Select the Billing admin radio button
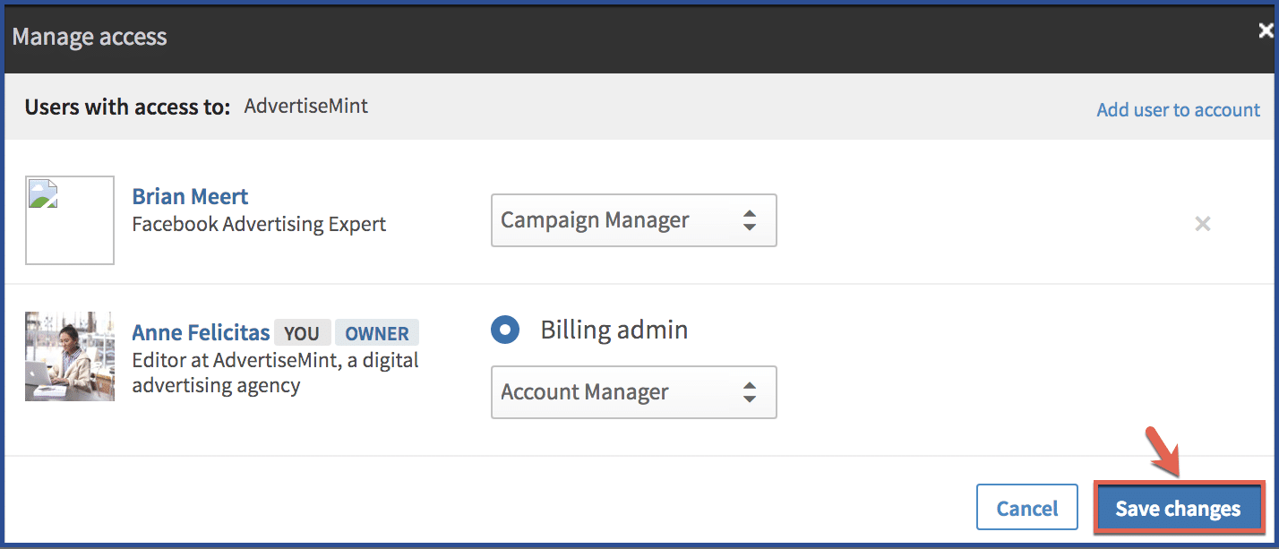The image size is (1279, 549). click(x=505, y=330)
